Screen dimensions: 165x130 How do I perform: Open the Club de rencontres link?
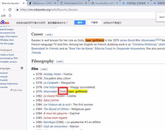click(x=55, y=126)
